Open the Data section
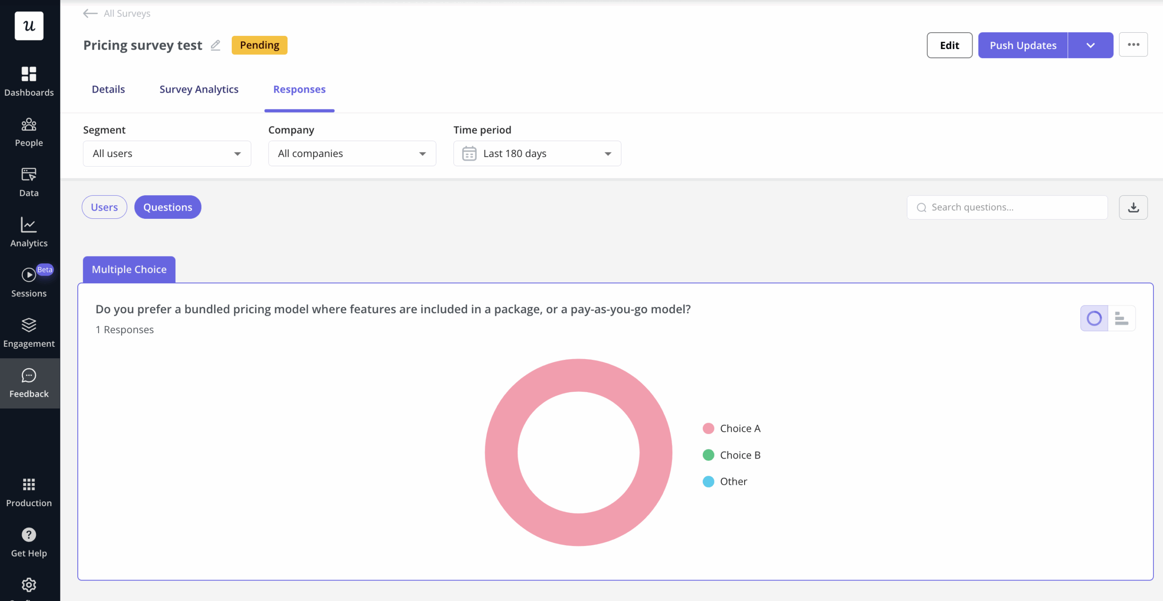Viewport: 1163px width, 601px height. click(29, 182)
